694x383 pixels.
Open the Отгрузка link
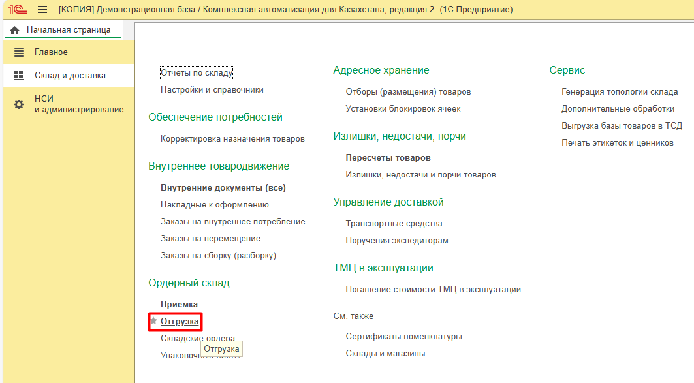pyautogui.click(x=180, y=322)
